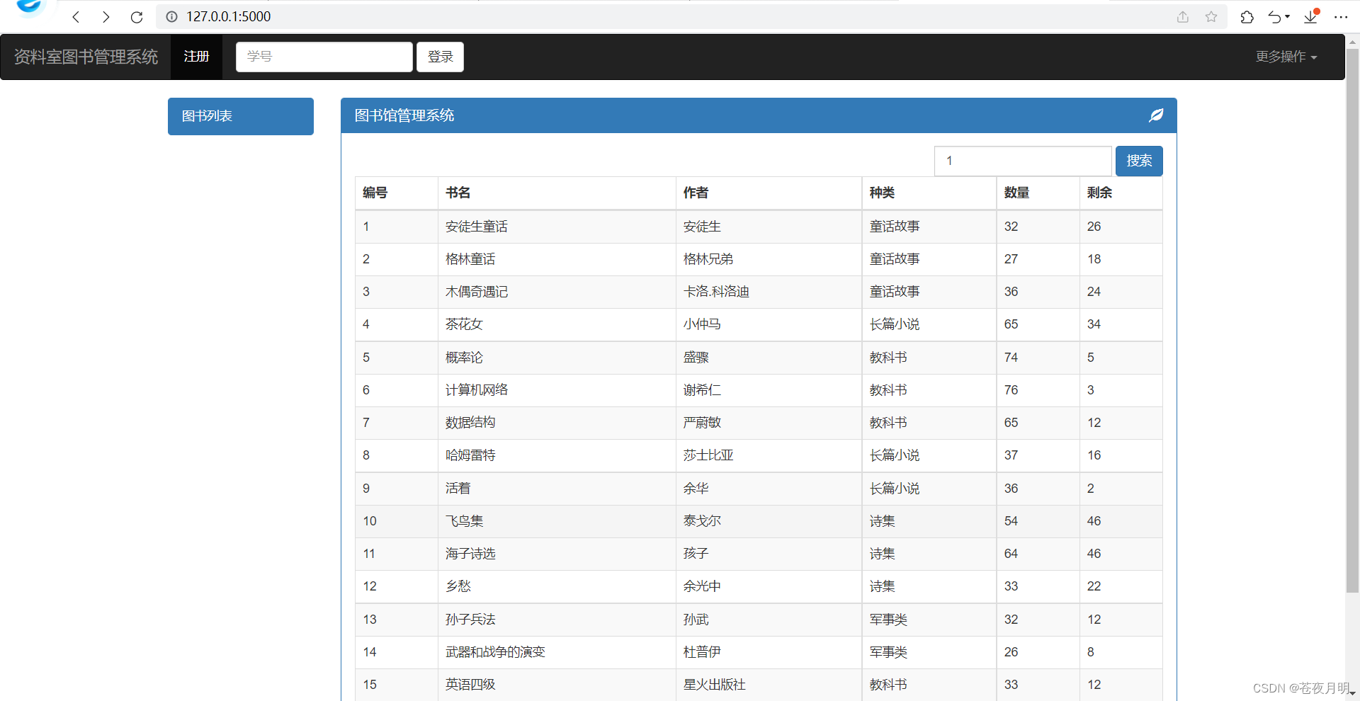
Task: Click the share icon in address bar
Action: pos(1183,16)
